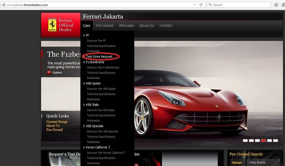This screenshot has height=166, width=285.
Task: Open Technical Specifications under 458 Spider
Action: point(101,94)
